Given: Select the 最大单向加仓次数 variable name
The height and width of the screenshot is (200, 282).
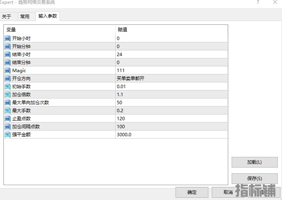Looking at the screenshot, I should click(x=31, y=103).
